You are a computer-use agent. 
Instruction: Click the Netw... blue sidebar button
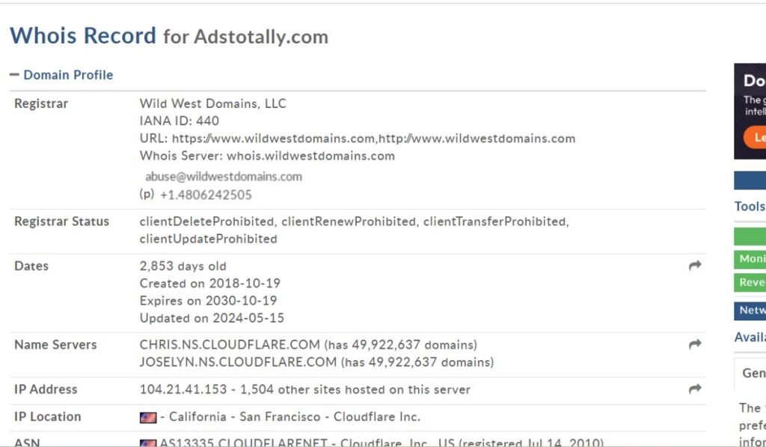(750, 311)
